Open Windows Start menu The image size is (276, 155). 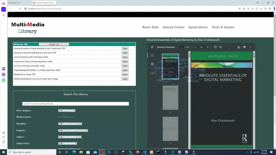click(3, 152)
